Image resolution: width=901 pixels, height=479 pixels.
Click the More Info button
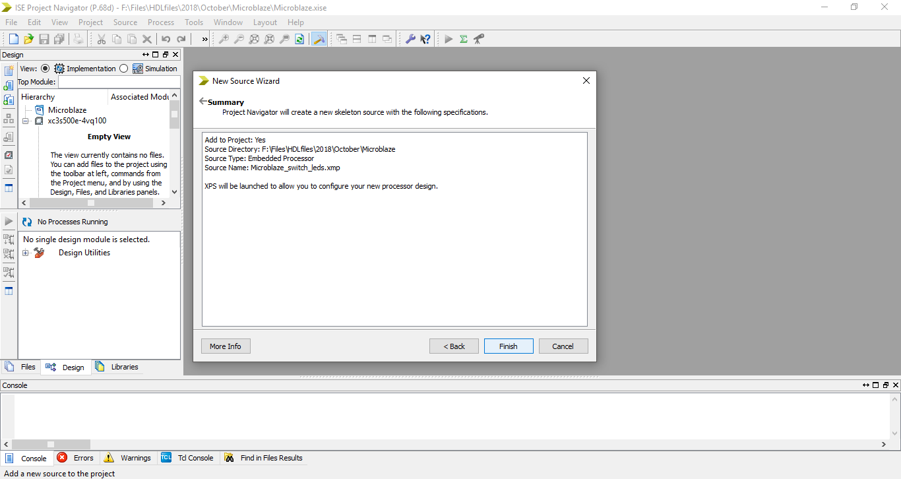pyautogui.click(x=226, y=346)
